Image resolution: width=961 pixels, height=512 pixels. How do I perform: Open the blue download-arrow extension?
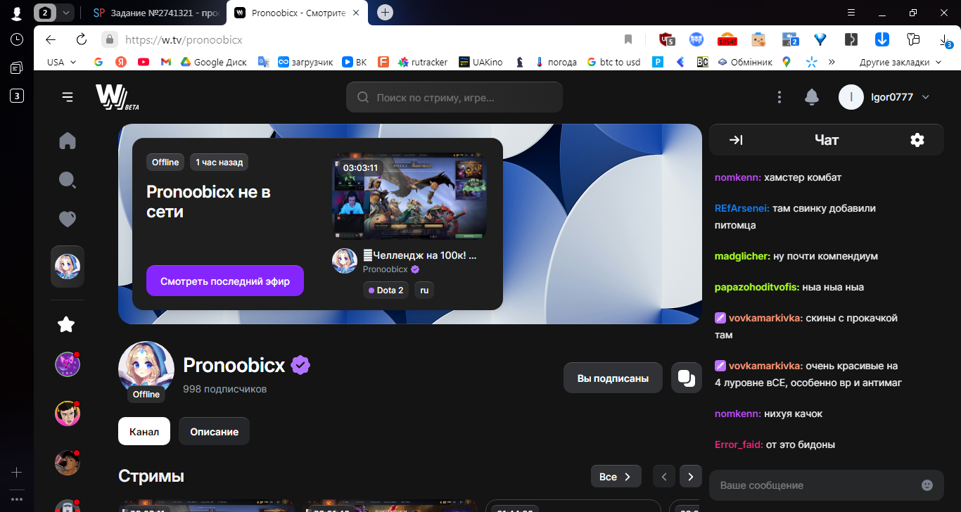[x=882, y=39]
